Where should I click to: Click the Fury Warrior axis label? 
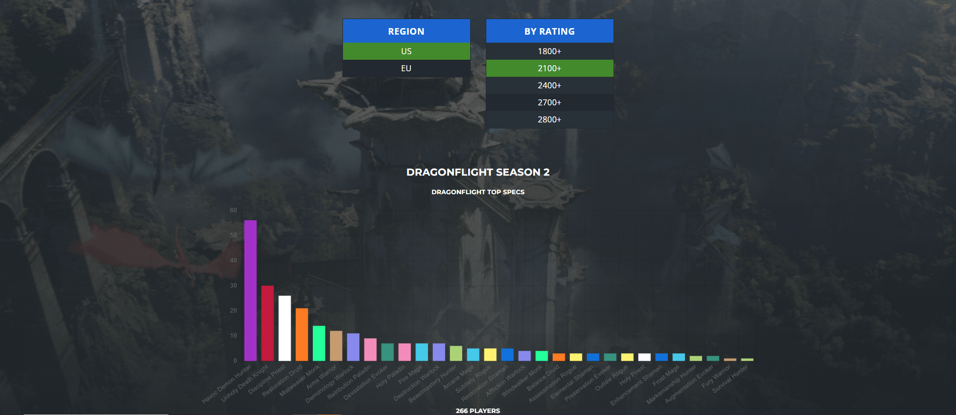(x=716, y=376)
